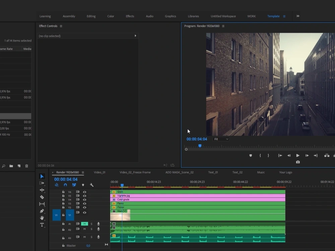Select the Type tool

(x=42, y=225)
